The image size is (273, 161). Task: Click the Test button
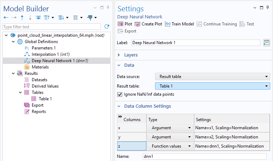point(247,24)
